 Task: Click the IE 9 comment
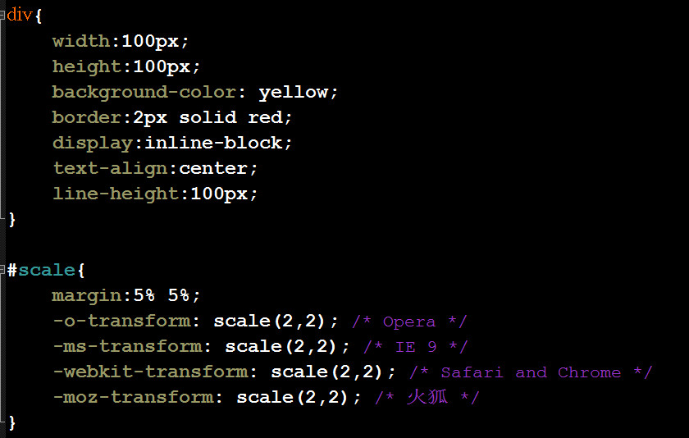pos(415,346)
